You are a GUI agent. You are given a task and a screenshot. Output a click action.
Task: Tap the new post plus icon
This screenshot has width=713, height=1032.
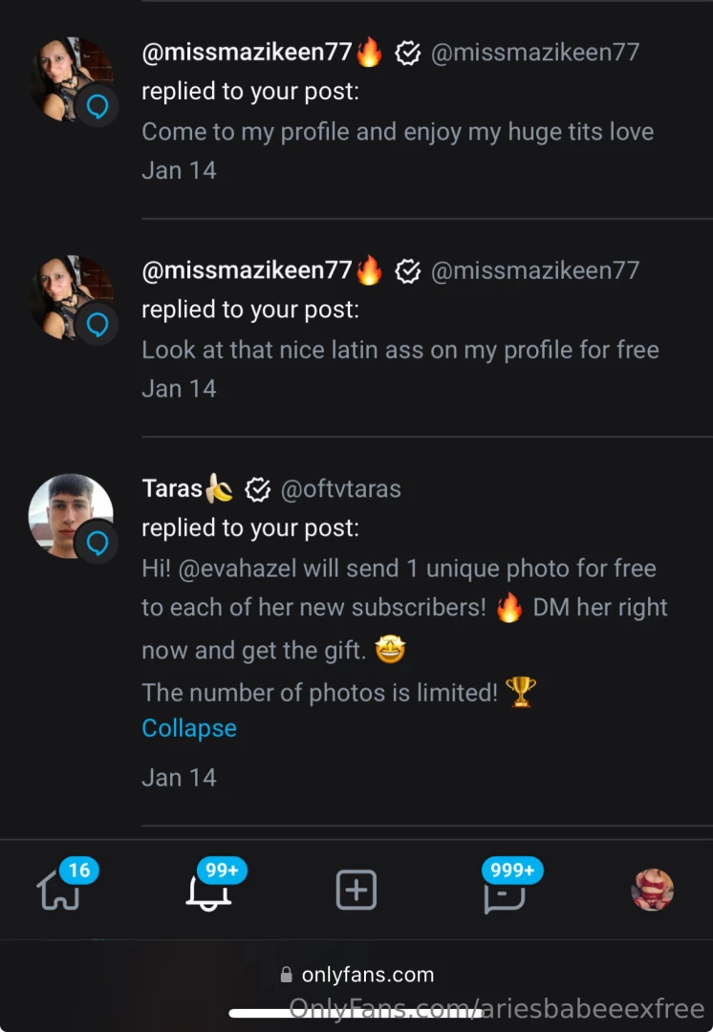(x=356, y=891)
